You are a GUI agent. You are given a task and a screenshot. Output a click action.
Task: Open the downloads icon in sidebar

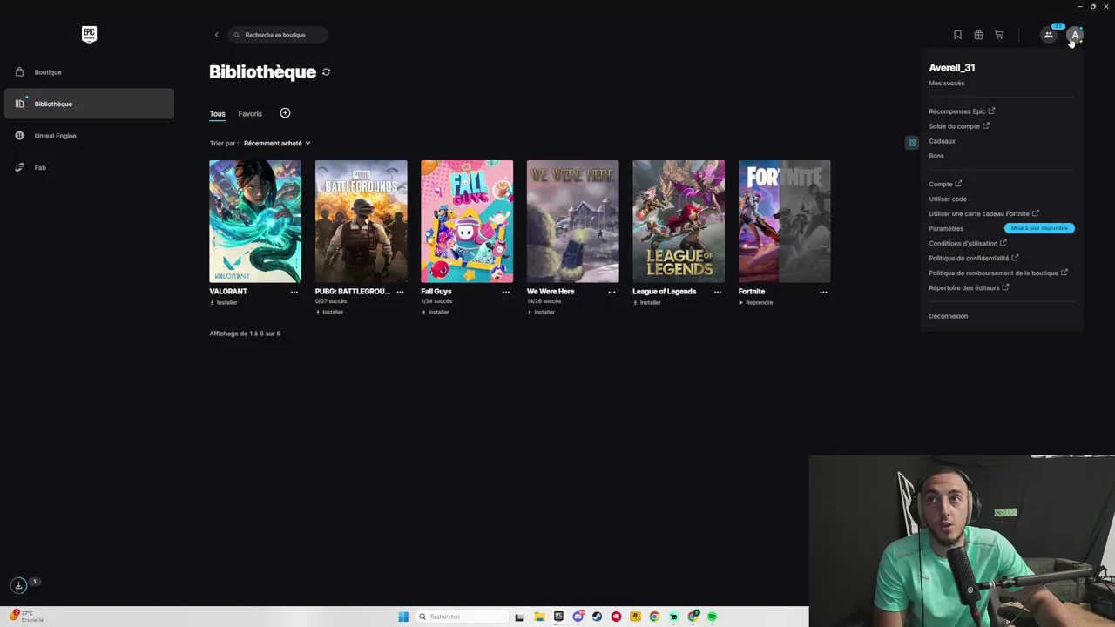coord(18,585)
